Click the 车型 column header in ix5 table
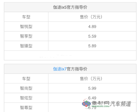Screen dimensions: 137x112 [x=26, y=17]
